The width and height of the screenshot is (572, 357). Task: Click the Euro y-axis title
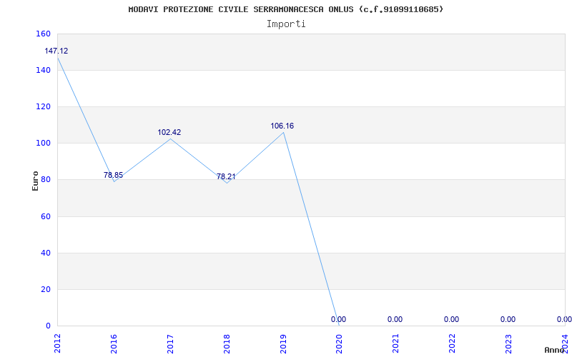35,181
